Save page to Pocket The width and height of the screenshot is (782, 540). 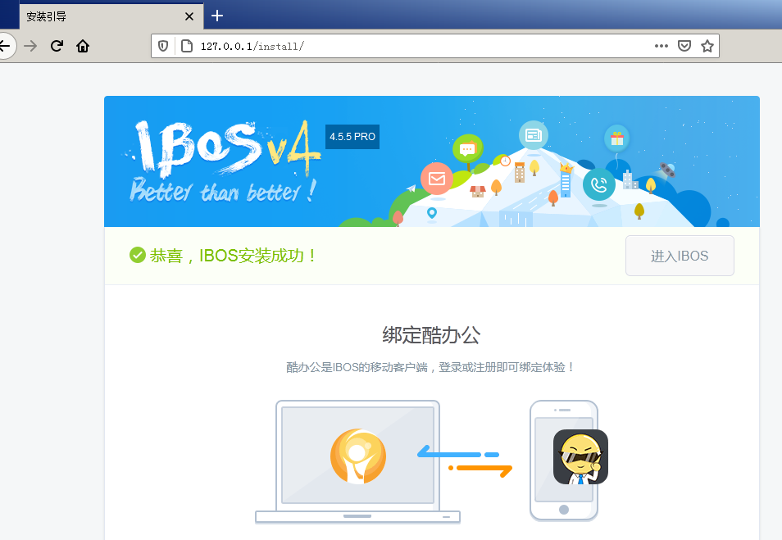point(684,46)
